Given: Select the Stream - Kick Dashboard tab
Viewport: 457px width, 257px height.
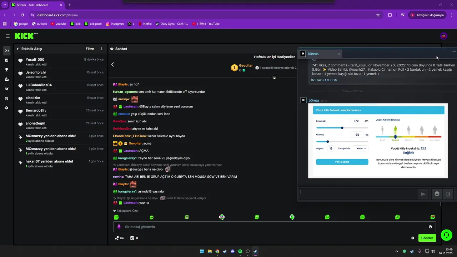Looking at the screenshot, I should click(x=37, y=5).
